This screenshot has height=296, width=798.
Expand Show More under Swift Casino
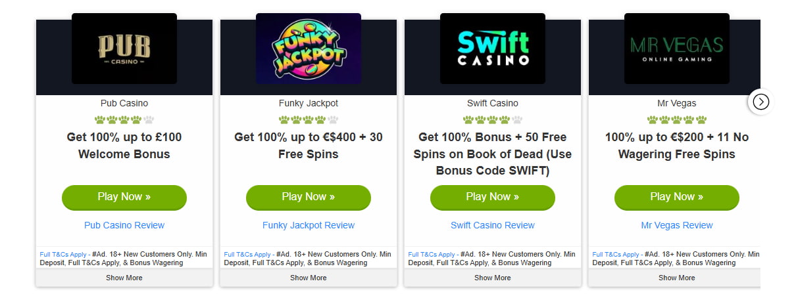pyautogui.click(x=493, y=278)
